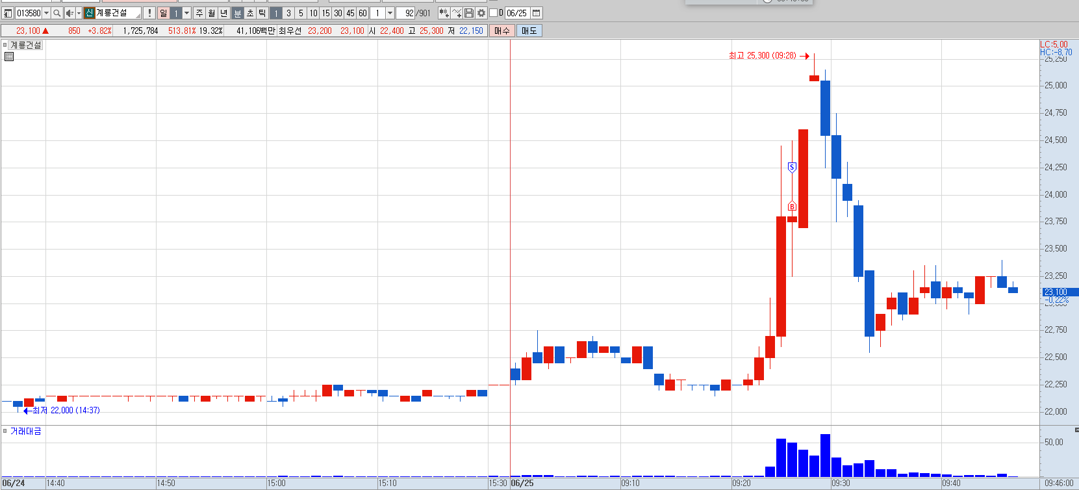Viewport: 1079px width, 490px height.
Task: Select the 주 weekly chart period
Action: pyautogui.click(x=199, y=13)
